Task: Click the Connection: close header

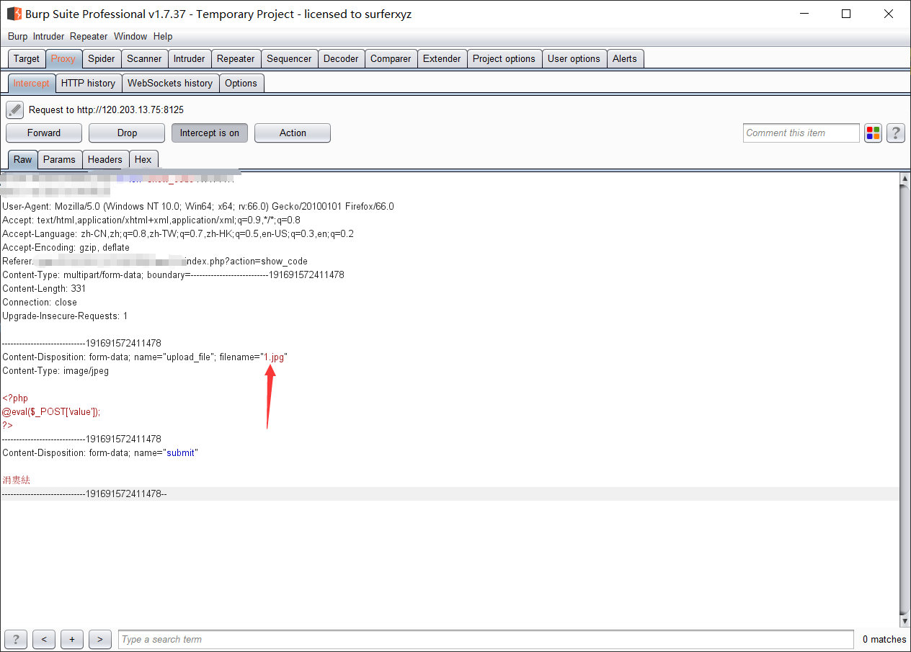Action: (40, 303)
